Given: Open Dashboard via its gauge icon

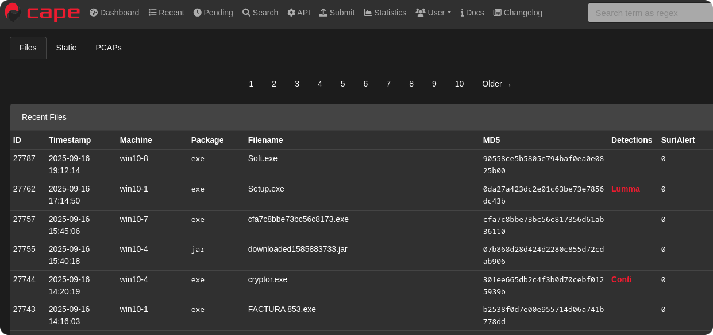Looking at the screenshot, I should click(94, 13).
